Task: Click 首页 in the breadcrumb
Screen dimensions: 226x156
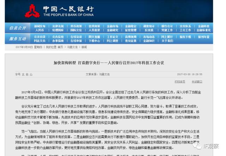Action: 60,47
